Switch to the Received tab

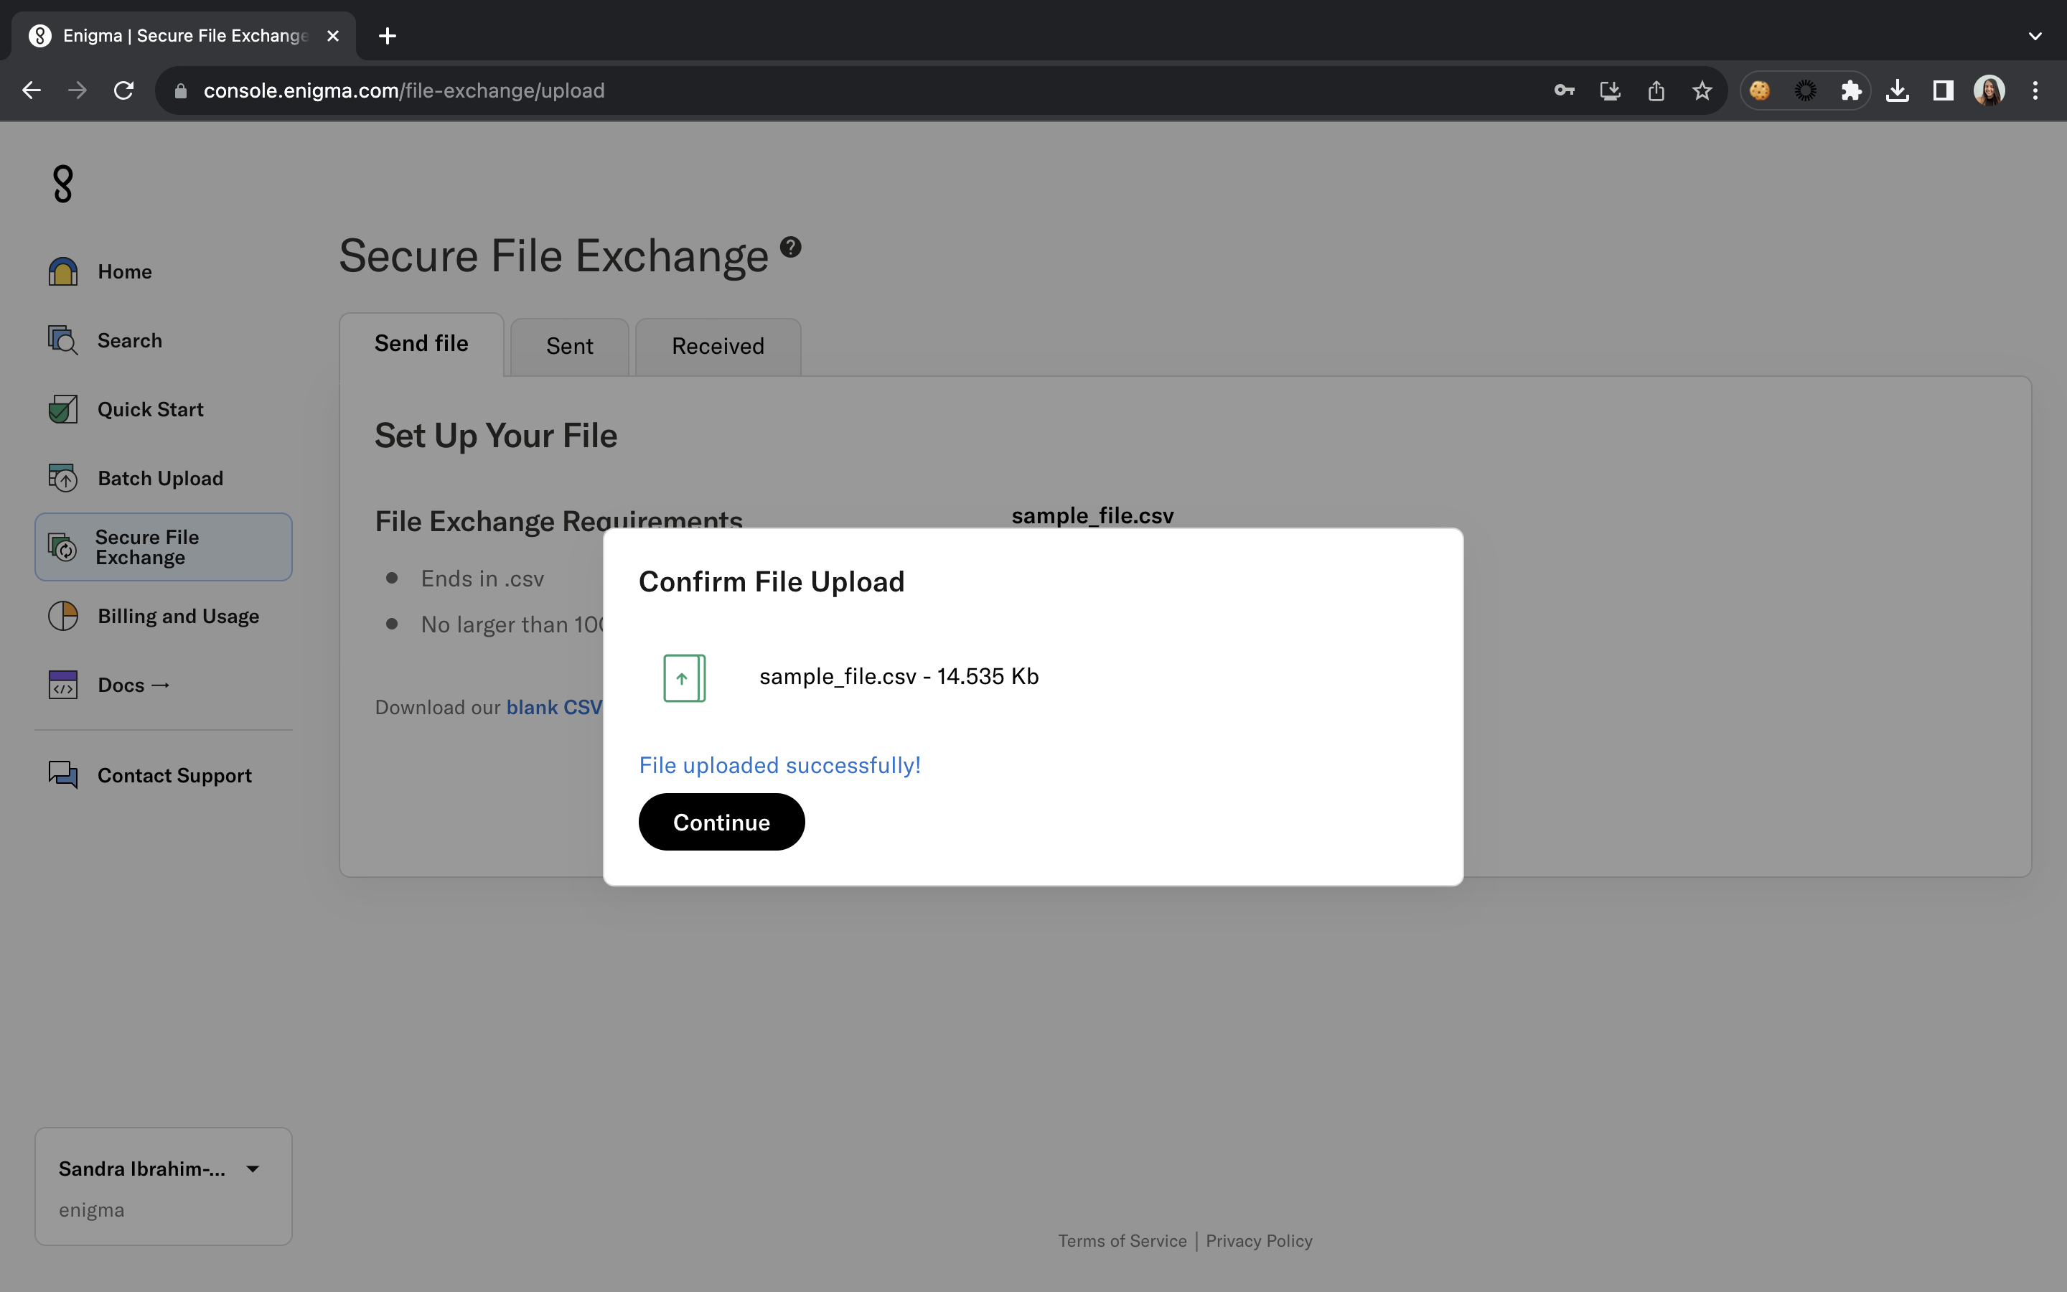click(718, 346)
